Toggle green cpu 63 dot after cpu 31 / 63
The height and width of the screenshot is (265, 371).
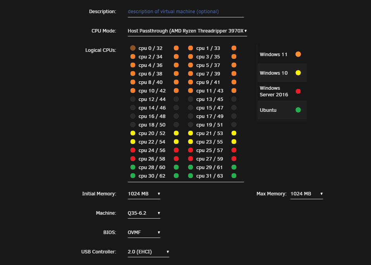pos(234,176)
